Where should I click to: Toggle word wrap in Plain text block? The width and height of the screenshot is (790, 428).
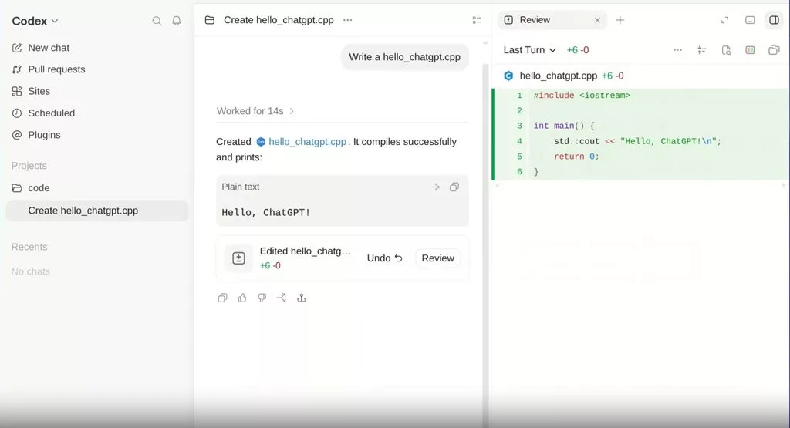(436, 187)
